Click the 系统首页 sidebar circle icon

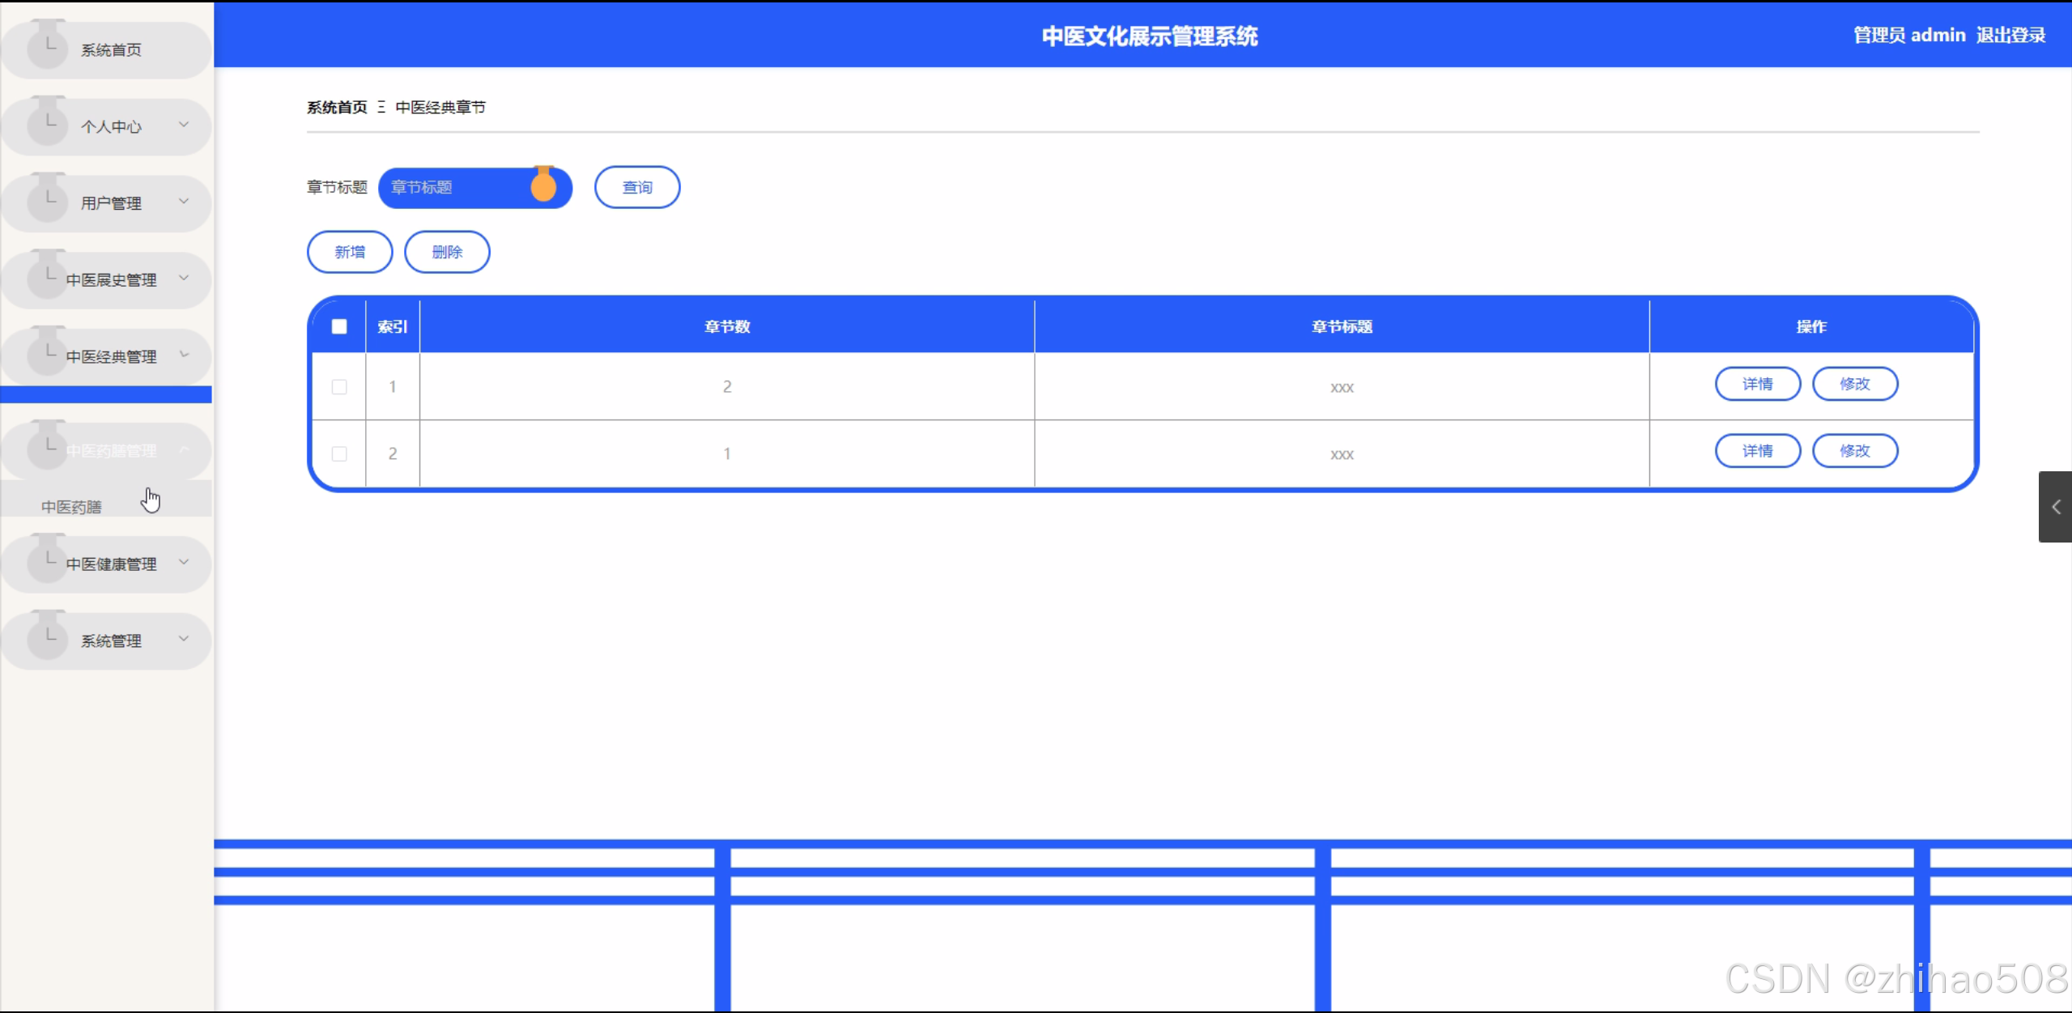[47, 48]
